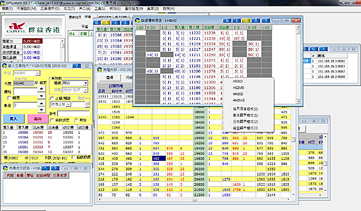
Task: Switch to the 持倉 tab at top
Action: pos(88,17)
